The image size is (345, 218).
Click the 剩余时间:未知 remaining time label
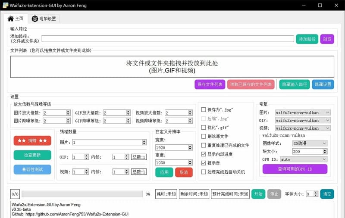[194, 194]
